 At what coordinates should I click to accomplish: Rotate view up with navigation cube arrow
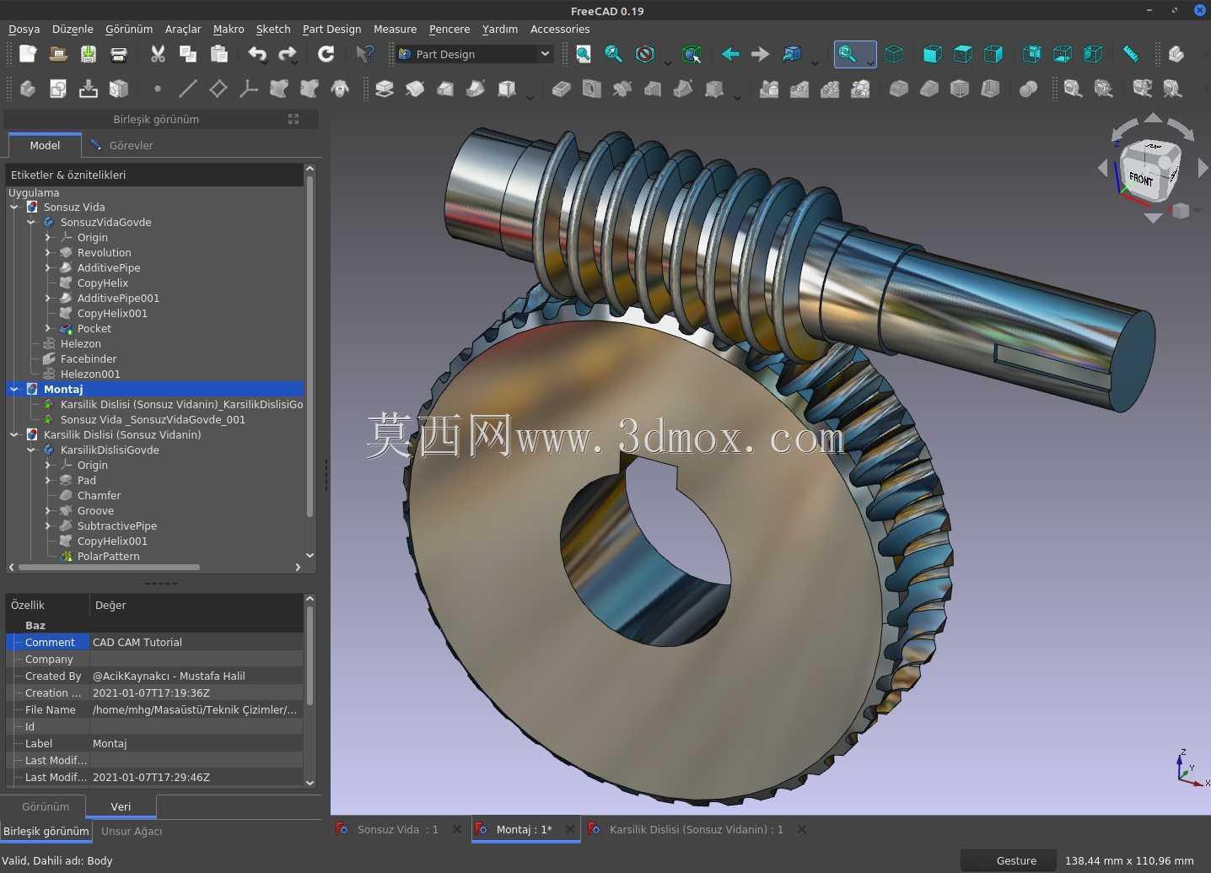[x=1153, y=119]
